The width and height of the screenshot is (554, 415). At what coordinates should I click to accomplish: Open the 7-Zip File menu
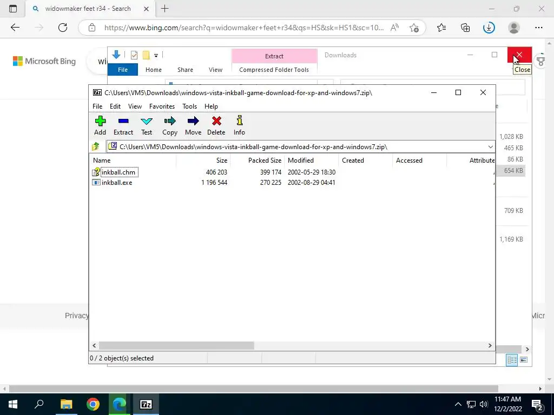point(97,106)
